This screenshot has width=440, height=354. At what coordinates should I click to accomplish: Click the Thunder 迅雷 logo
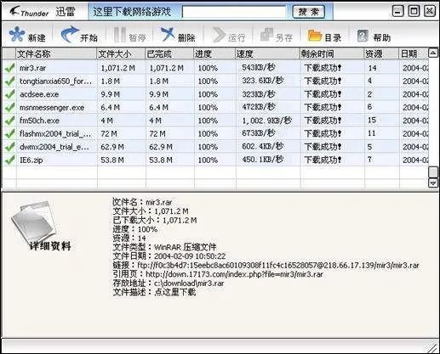coord(42,12)
